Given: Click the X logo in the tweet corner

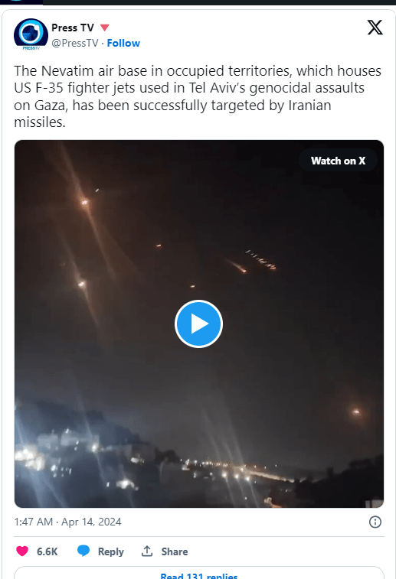Looking at the screenshot, I should (x=375, y=28).
